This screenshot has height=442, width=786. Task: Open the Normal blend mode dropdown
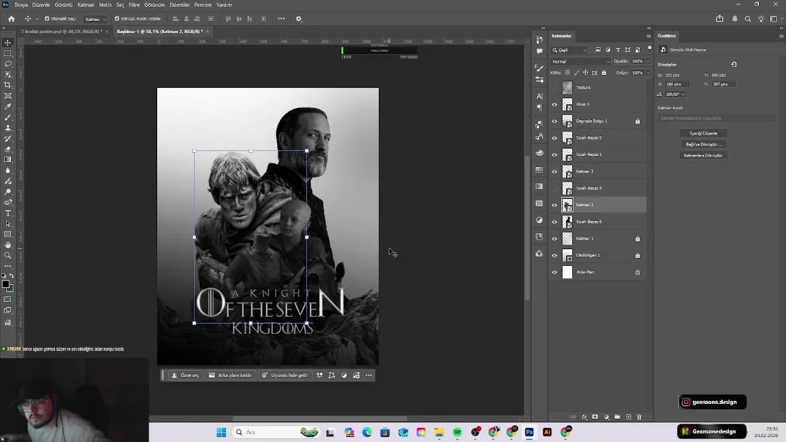tap(580, 61)
